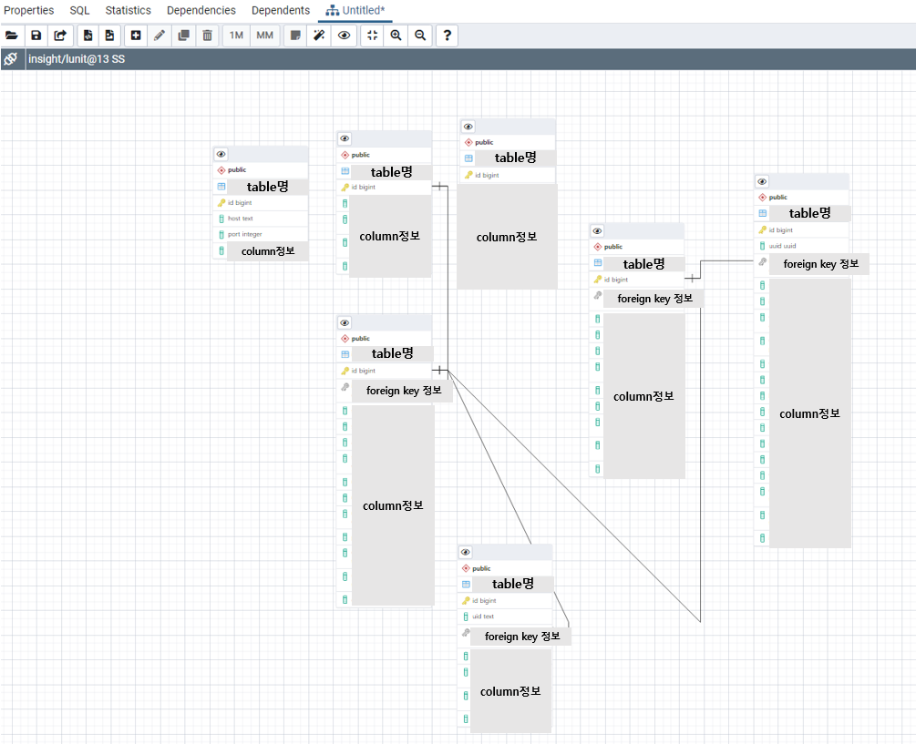
Task: Toggle details on the leftmost table node
Action: (220, 153)
